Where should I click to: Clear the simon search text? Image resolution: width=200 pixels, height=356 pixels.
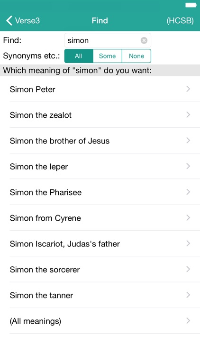pyautogui.click(x=144, y=40)
